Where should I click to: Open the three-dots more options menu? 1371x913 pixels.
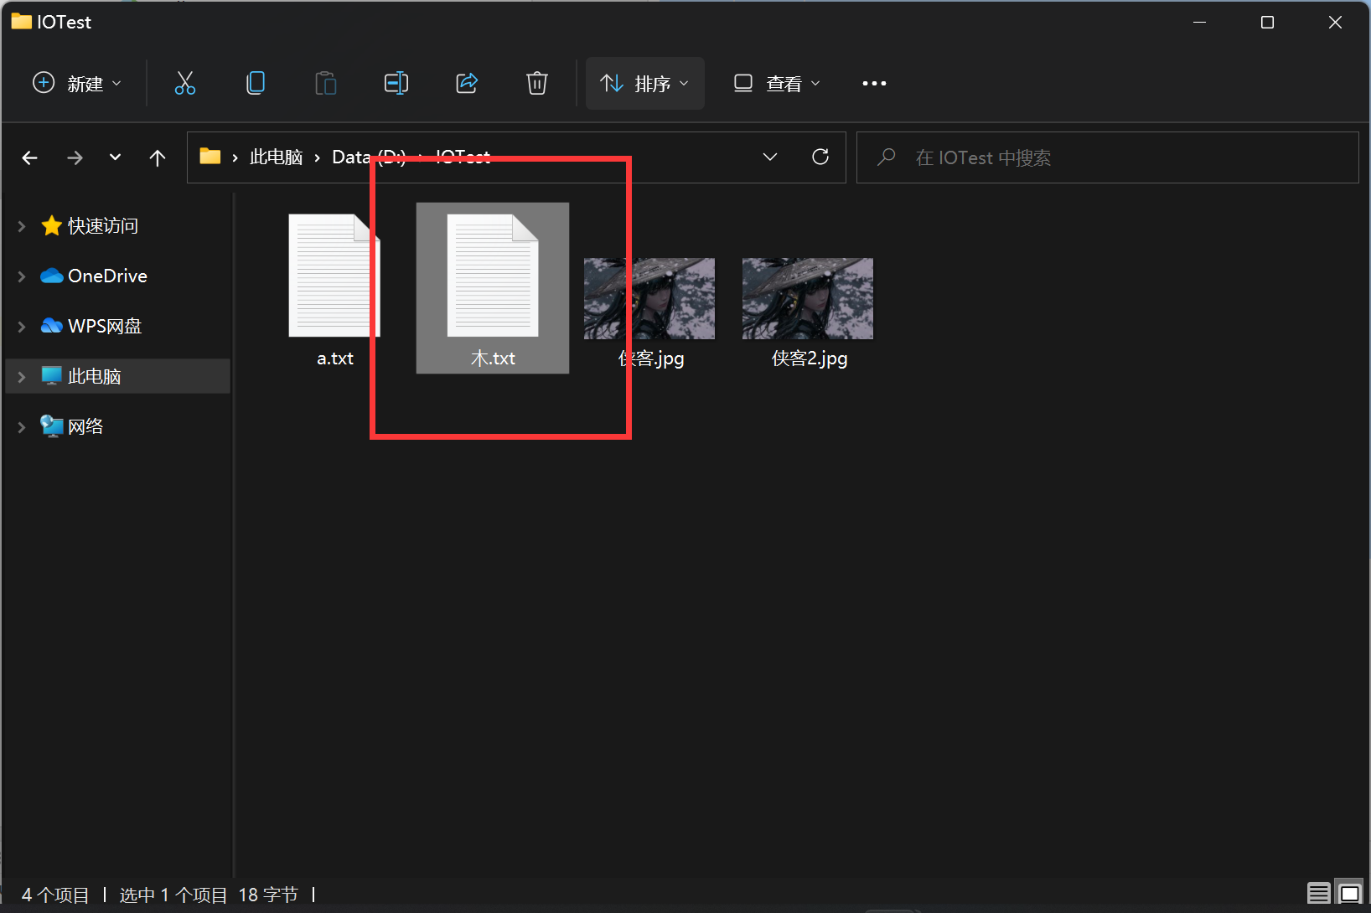coord(874,83)
